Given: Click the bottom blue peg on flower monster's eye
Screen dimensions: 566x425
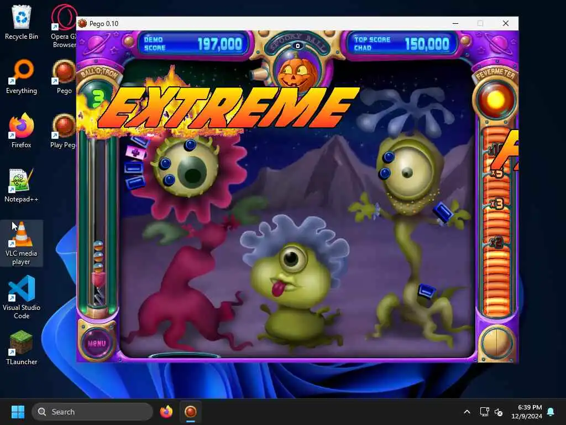Looking at the screenshot, I should [x=169, y=179].
